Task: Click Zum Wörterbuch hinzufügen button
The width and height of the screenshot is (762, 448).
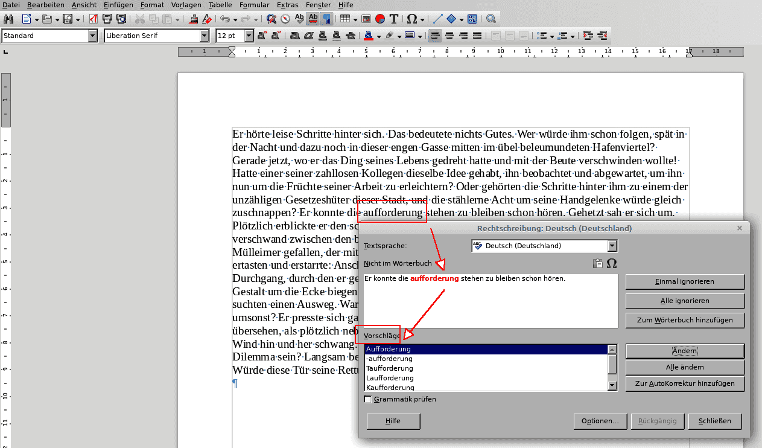Action: coord(685,320)
